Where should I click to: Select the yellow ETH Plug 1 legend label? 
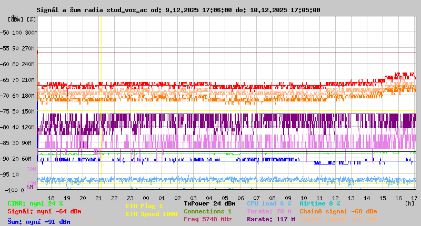click(144, 206)
